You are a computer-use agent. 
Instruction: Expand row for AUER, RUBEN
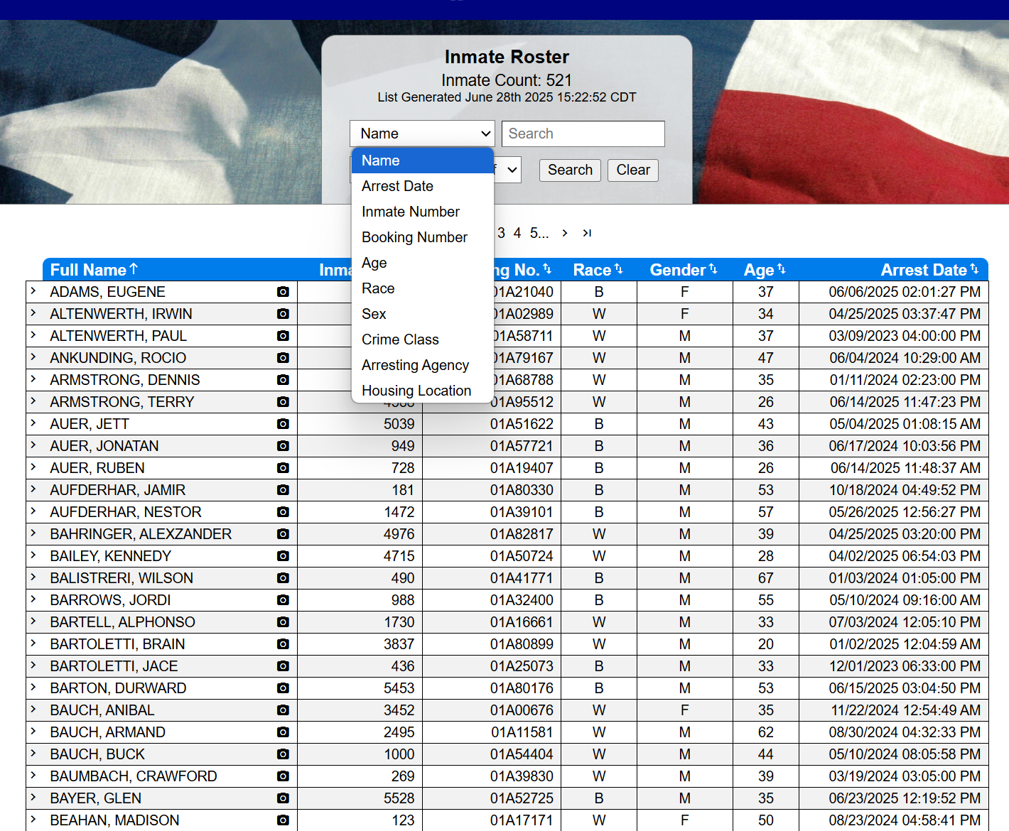point(33,467)
